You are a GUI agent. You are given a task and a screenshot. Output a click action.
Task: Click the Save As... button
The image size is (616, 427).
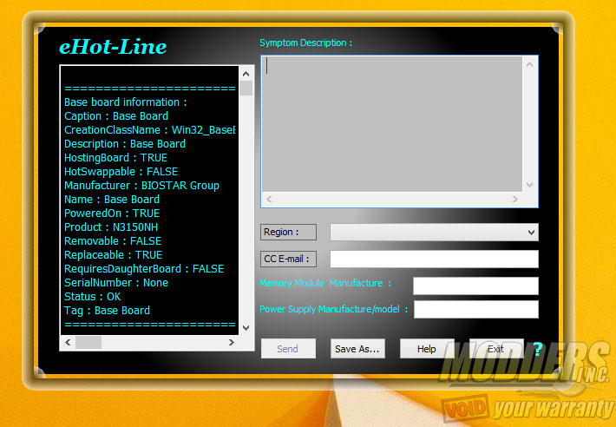pos(357,348)
